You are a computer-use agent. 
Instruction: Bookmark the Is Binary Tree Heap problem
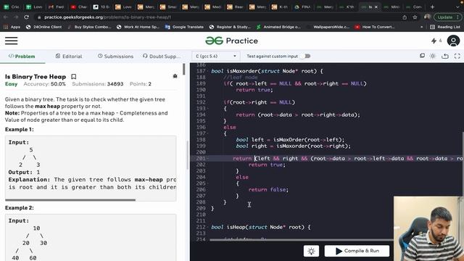(74, 77)
